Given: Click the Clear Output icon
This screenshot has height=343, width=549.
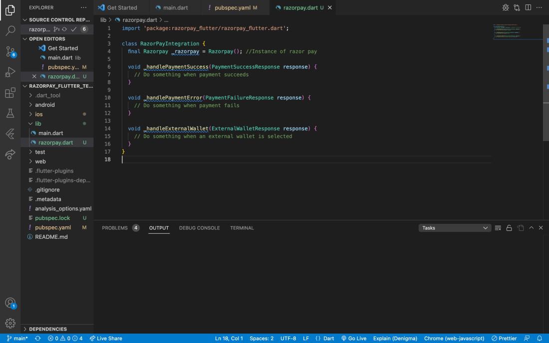Looking at the screenshot, I should tap(498, 228).
